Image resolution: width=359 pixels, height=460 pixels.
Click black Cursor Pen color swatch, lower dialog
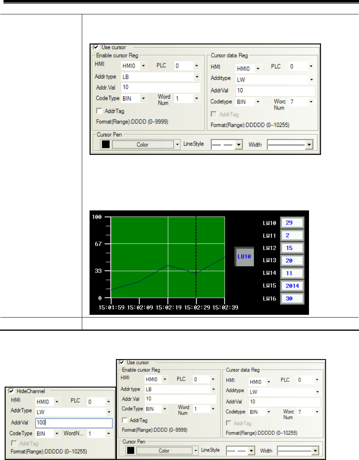(131, 450)
